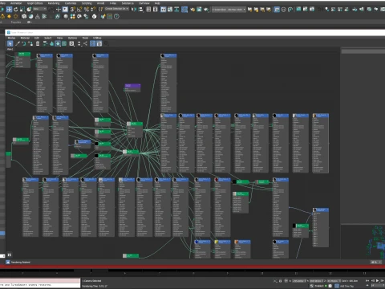Select the purple-header node in graph

pyautogui.click(x=132, y=88)
